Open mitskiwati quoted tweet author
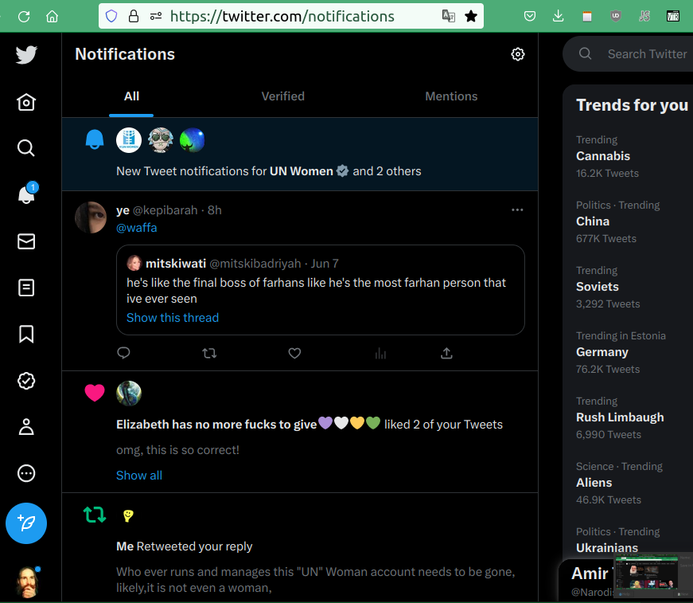Screen dimensions: 693x603 (176, 264)
